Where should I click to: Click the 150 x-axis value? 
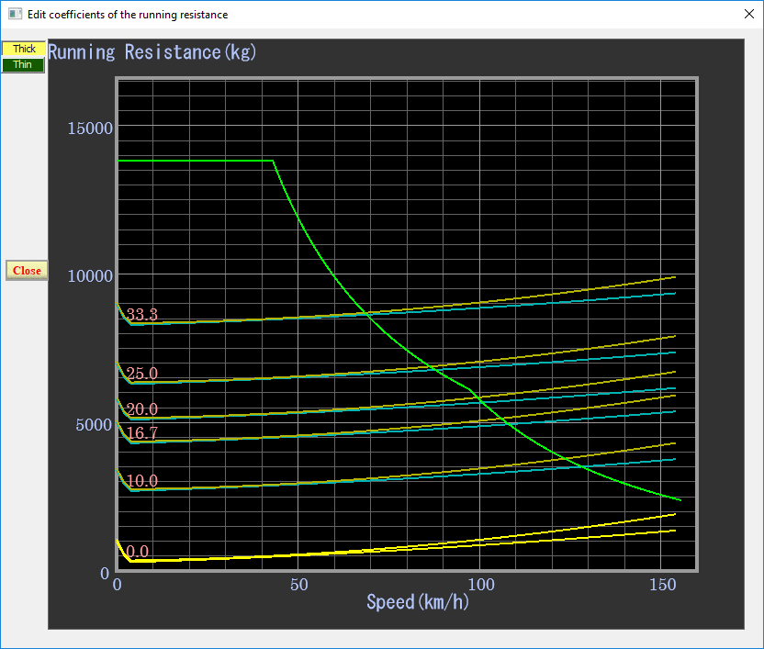pyautogui.click(x=663, y=584)
